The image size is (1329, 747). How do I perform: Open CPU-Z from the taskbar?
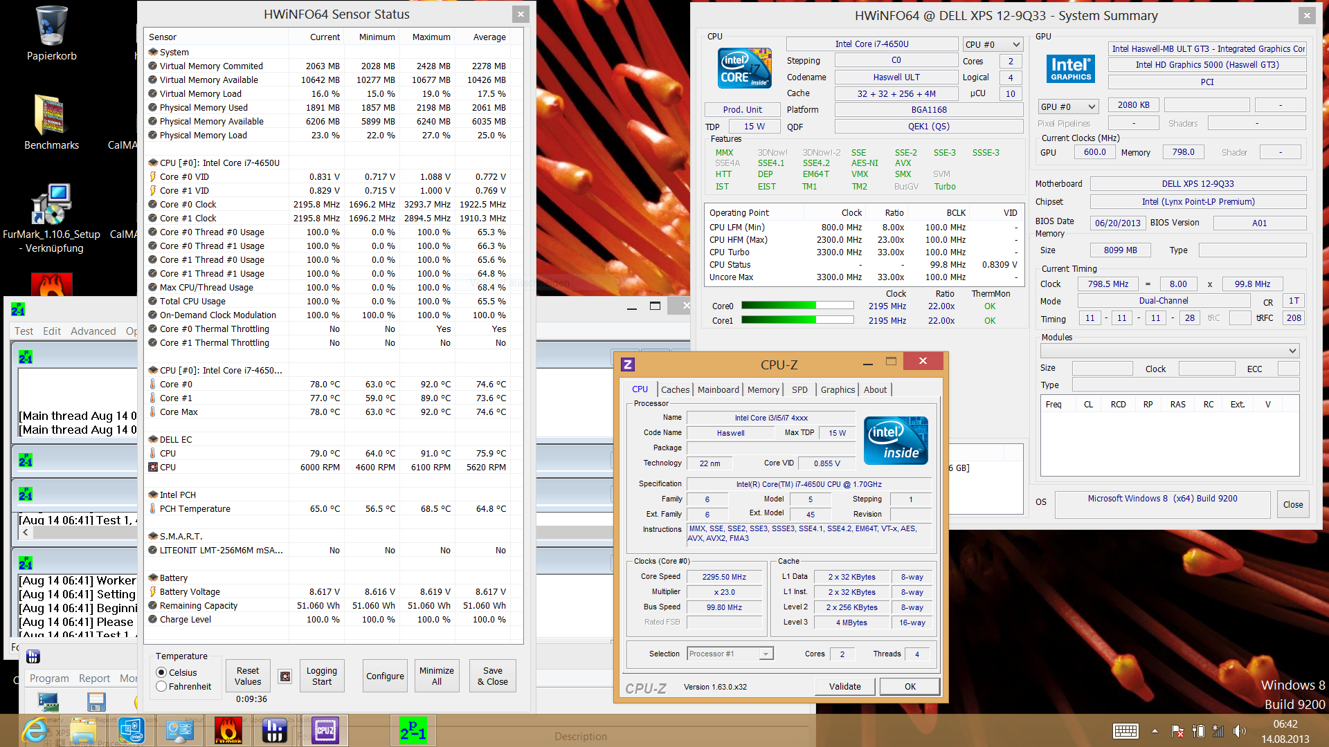click(325, 730)
